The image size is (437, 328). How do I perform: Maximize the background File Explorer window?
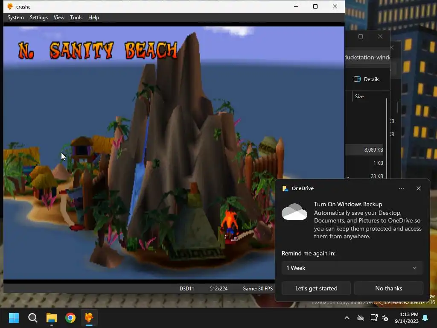point(361,36)
